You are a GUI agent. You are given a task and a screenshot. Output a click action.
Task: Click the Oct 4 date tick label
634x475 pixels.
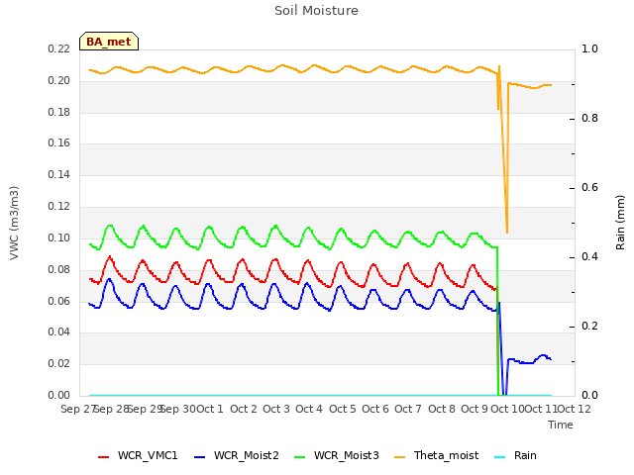coord(309,409)
